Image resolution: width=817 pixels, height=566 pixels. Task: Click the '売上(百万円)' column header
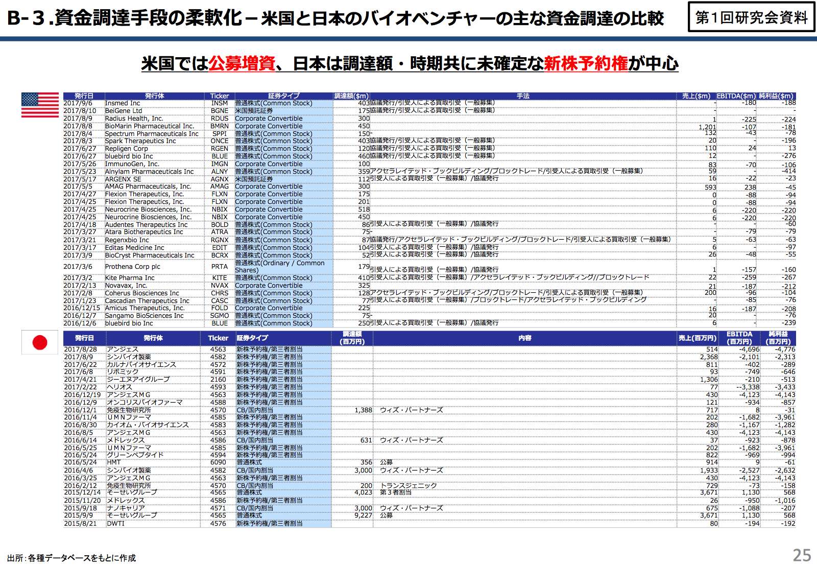[x=698, y=338]
